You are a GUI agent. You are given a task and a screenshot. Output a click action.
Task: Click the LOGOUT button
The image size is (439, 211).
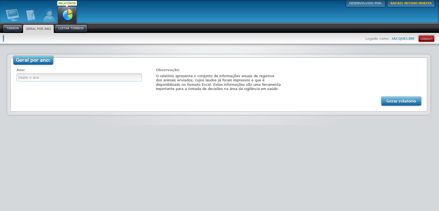(x=426, y=39)
